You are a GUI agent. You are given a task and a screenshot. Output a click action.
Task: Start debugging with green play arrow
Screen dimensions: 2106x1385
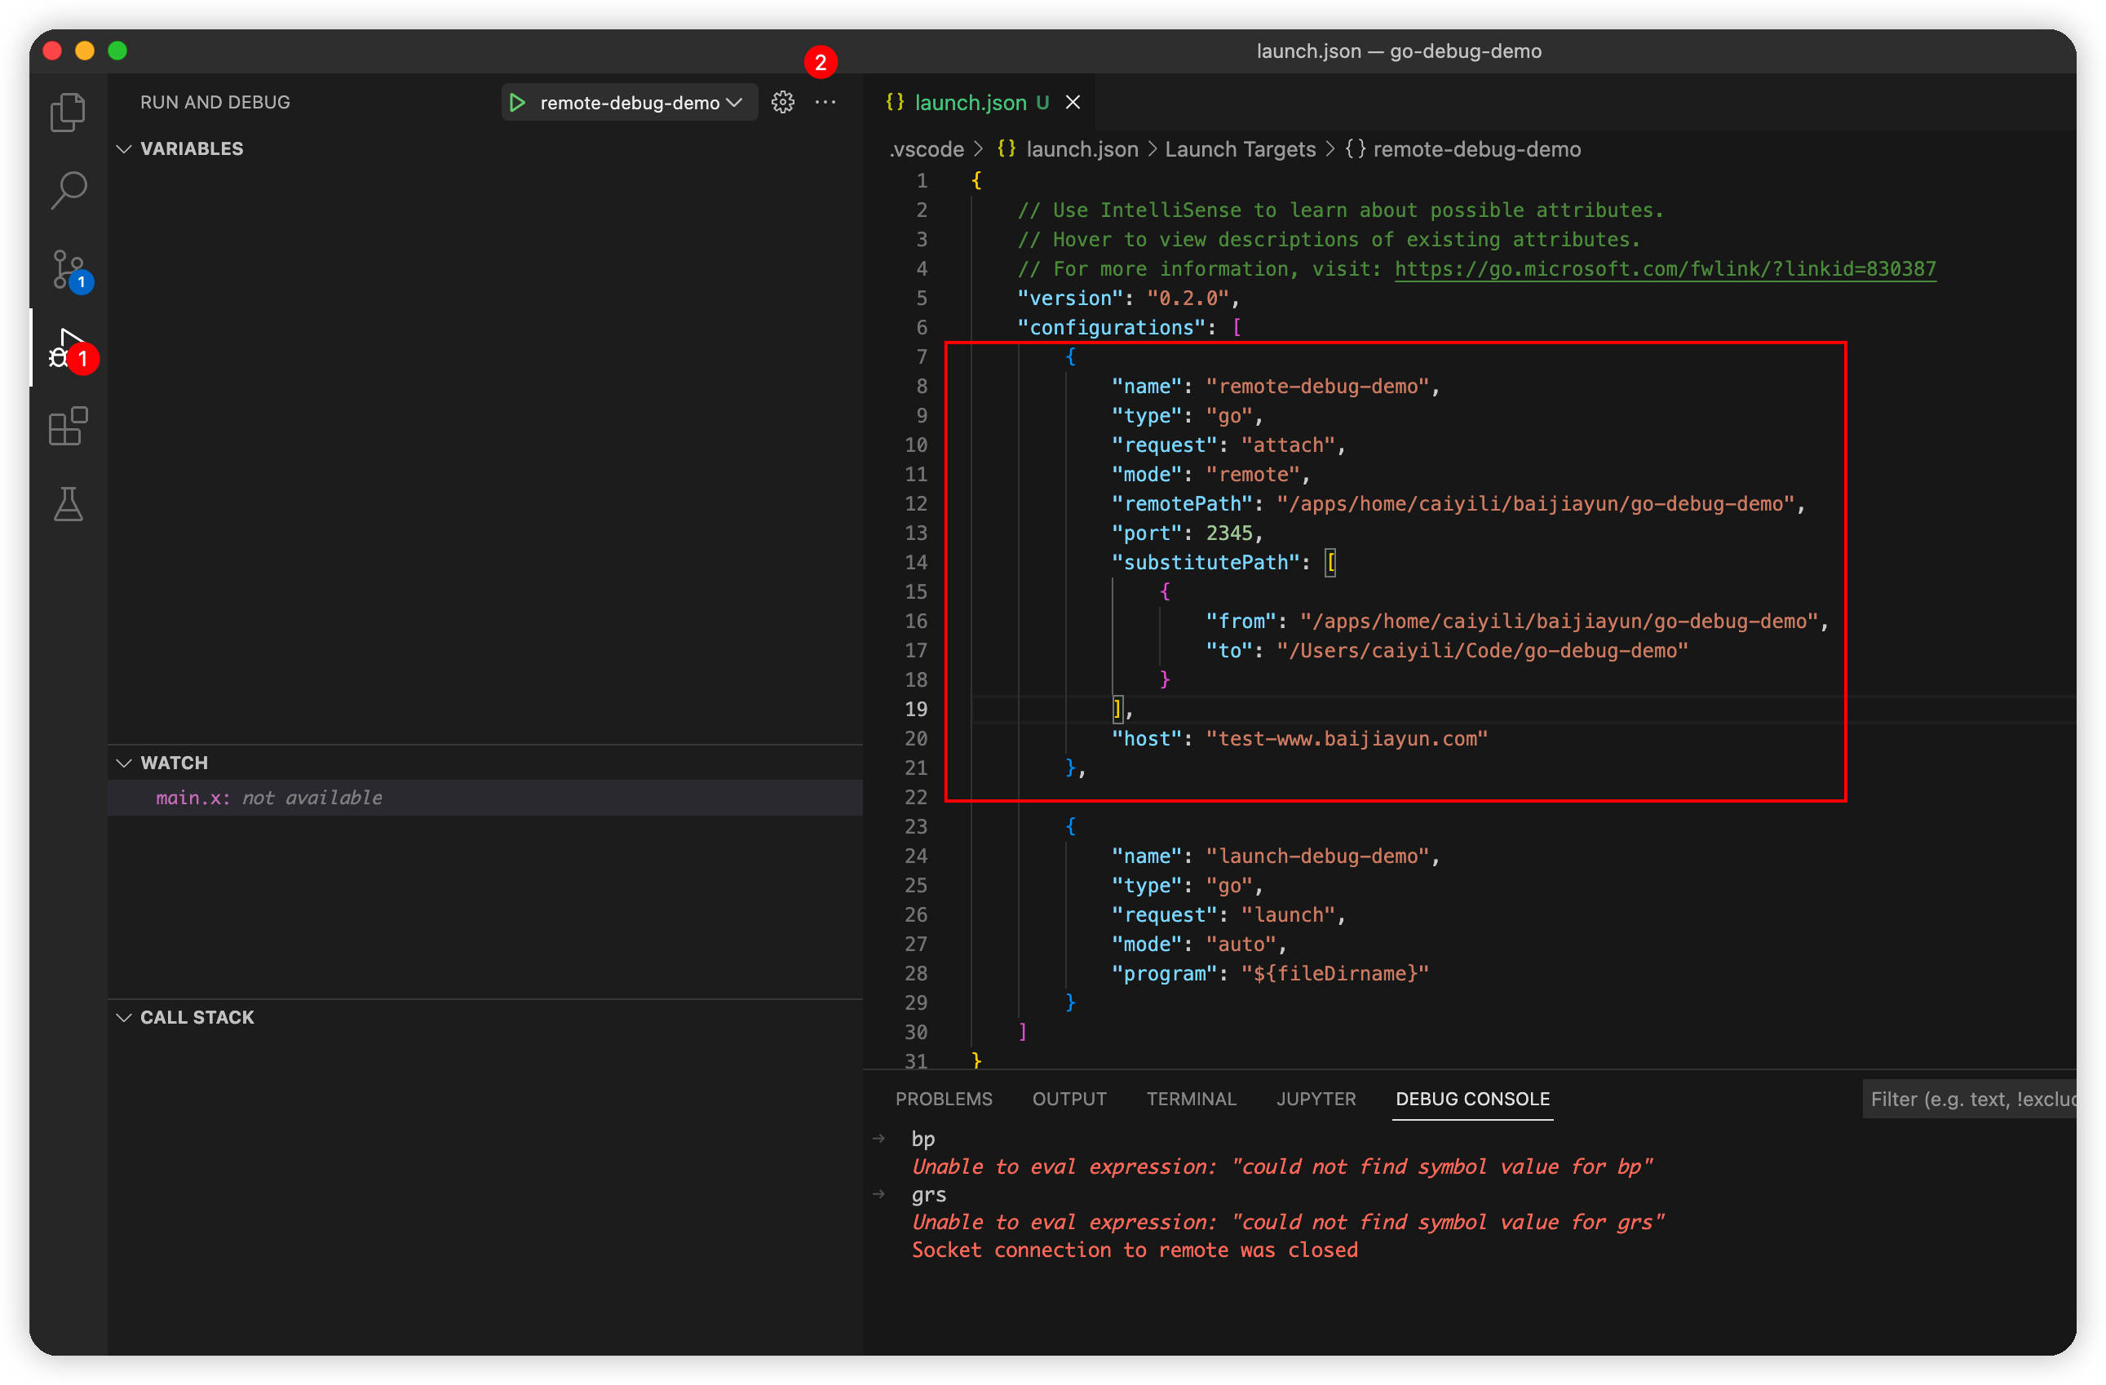click(518, 103)
